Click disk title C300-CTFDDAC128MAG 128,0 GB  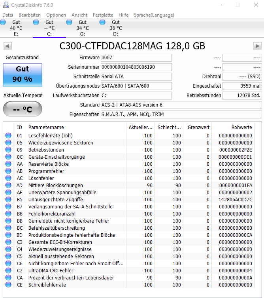click(132, 46)
